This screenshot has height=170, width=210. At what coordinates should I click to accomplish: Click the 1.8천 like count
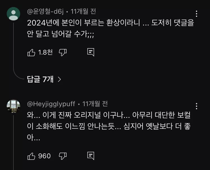45,52
